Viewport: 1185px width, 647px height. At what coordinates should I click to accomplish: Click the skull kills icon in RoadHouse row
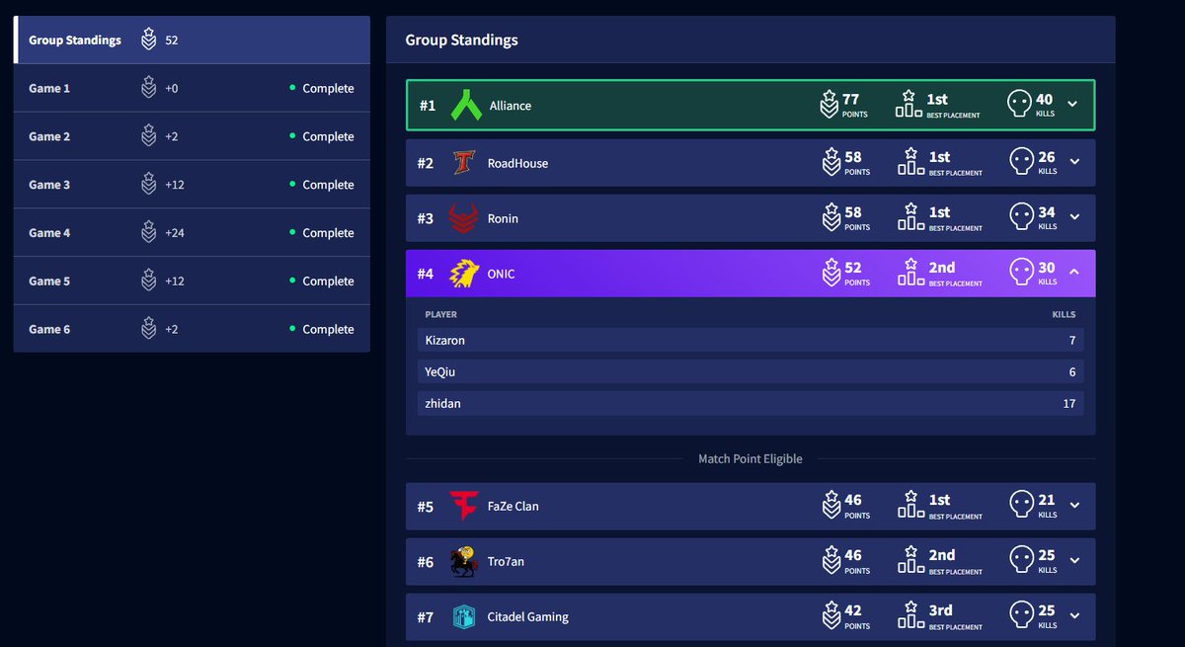1021,162
